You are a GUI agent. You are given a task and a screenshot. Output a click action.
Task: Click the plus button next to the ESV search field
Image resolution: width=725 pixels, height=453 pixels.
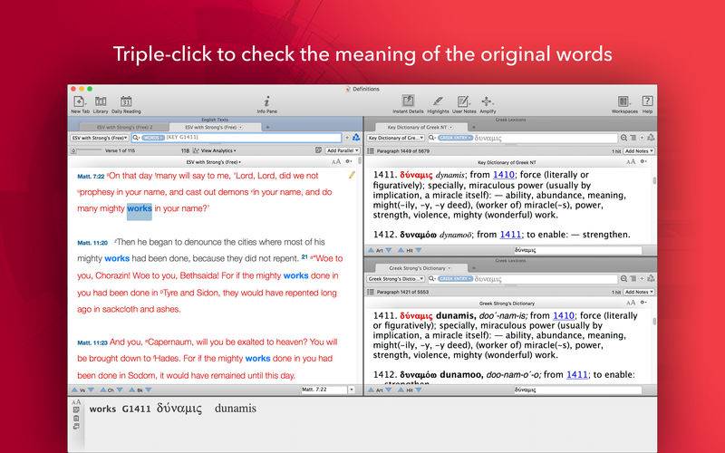click(346, 138)
